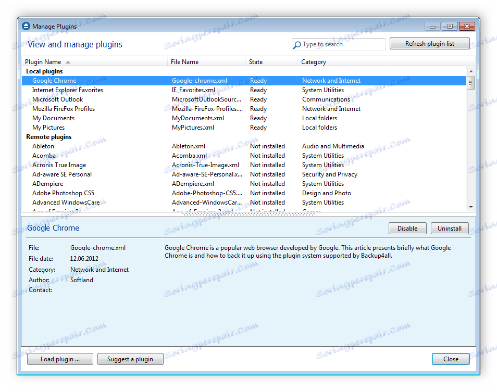Click the plugin list scrollbar thumb

[x=471, y=83]
